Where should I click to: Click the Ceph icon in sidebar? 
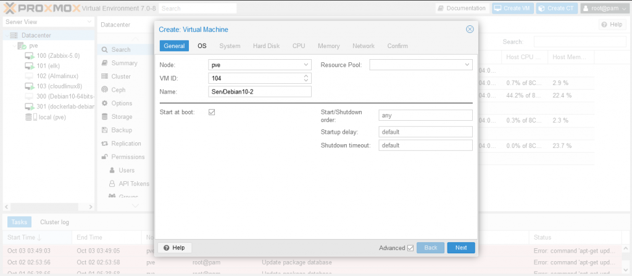click(x=104, y=90)
